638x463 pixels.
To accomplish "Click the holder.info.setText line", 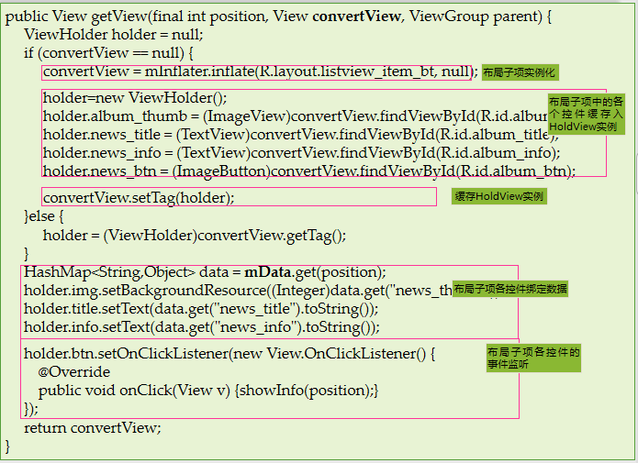I will pos(202,326).
